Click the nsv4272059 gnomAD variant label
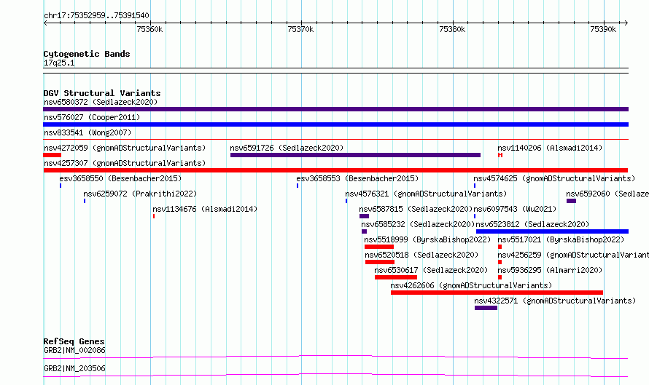 tap(125, 148)
